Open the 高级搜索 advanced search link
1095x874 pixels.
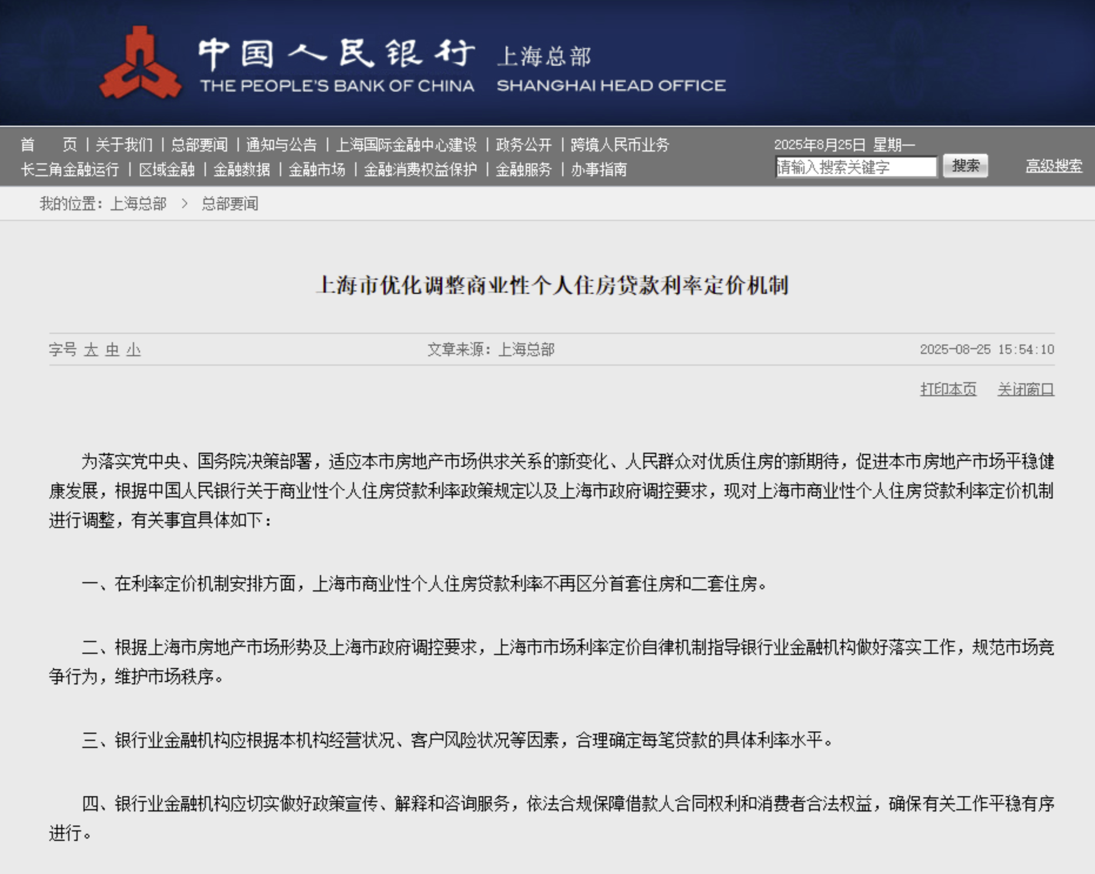click(1054, 166)
